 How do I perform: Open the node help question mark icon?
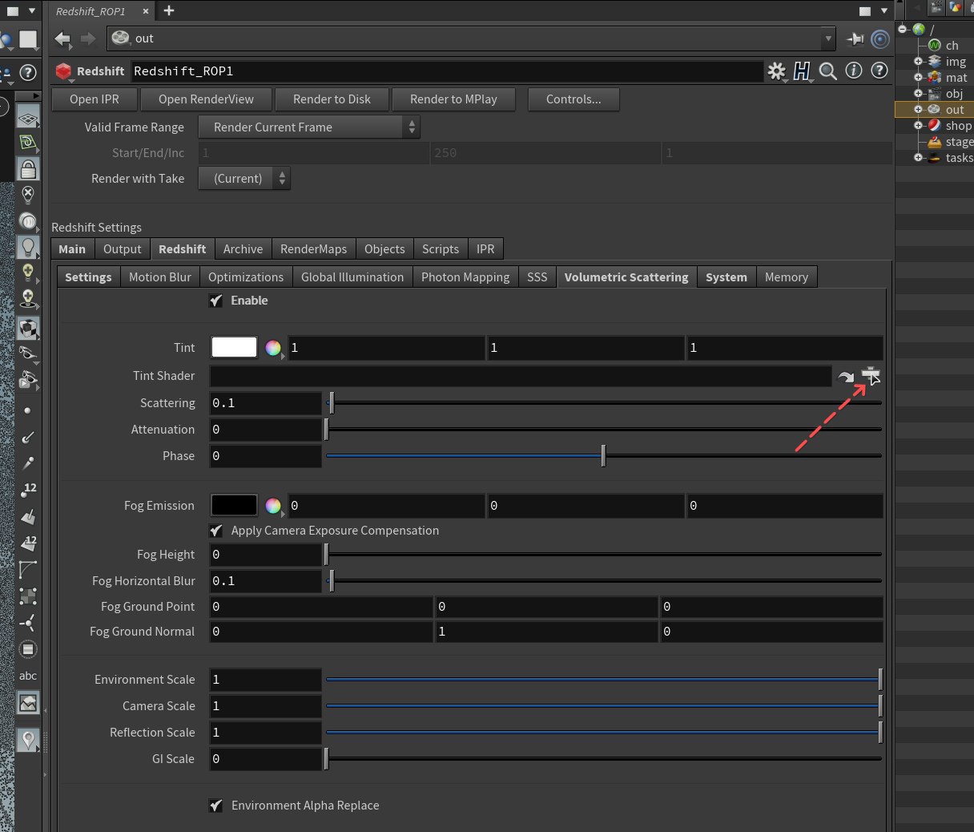coord(879,71)
